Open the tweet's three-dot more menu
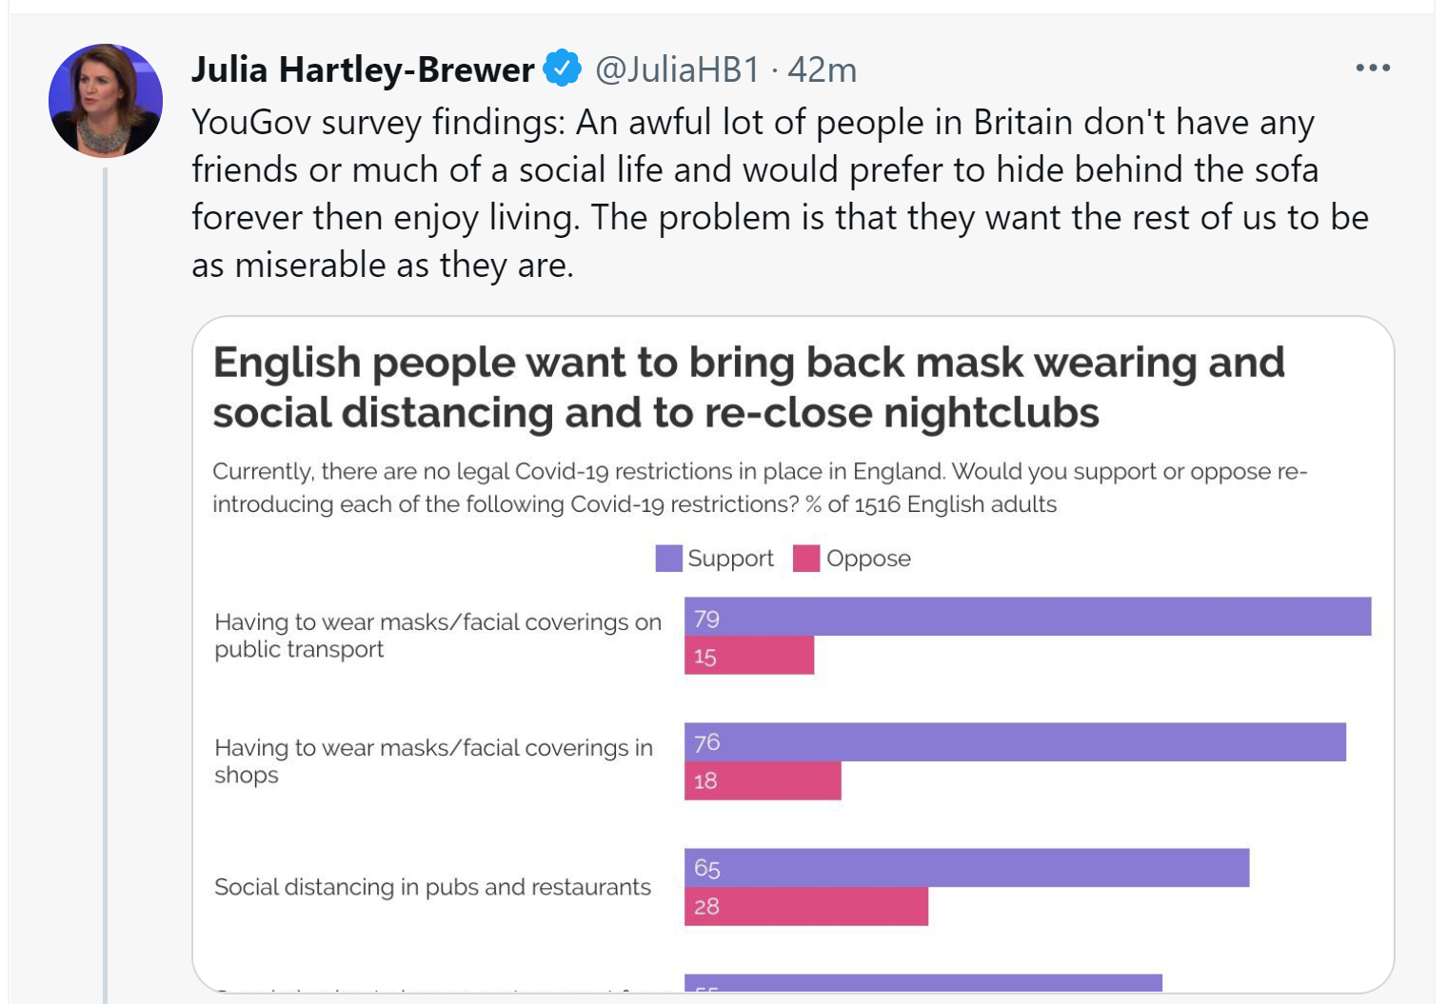Image resolution: width=1448 pixels, height=1004 pixels. [x=1373, y=68]
